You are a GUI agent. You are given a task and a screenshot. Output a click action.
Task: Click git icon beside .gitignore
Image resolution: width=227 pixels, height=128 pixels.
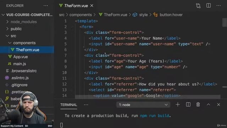tap(7, 85)
